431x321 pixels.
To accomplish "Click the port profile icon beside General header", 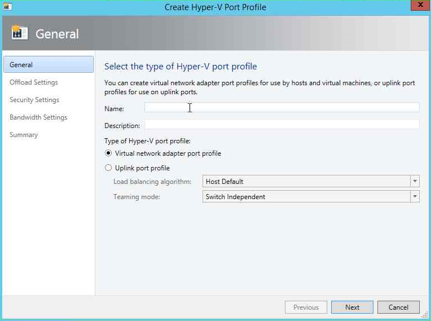I will [x=20, y=33].
